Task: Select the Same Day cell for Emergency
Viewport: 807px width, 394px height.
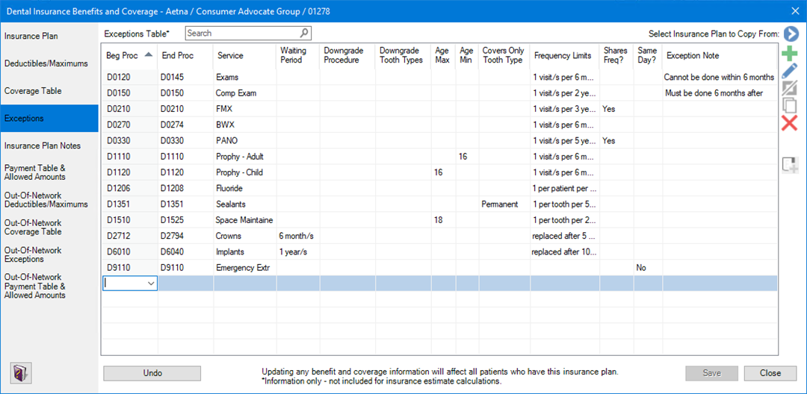Action: pyautogui.click(x=647, y=268)
